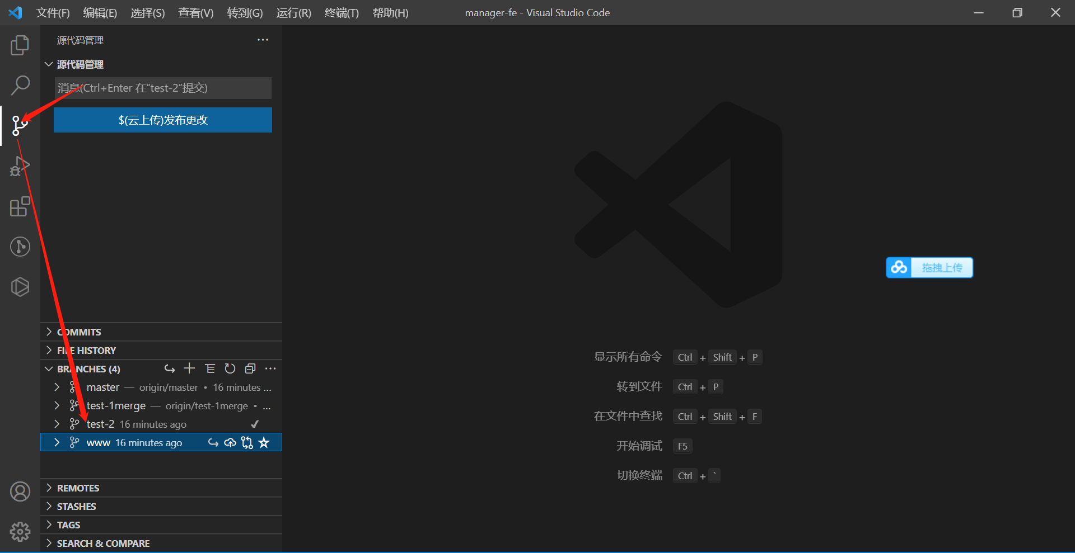Open the hexagon play icon view in activity bar

tap(20, 287)
